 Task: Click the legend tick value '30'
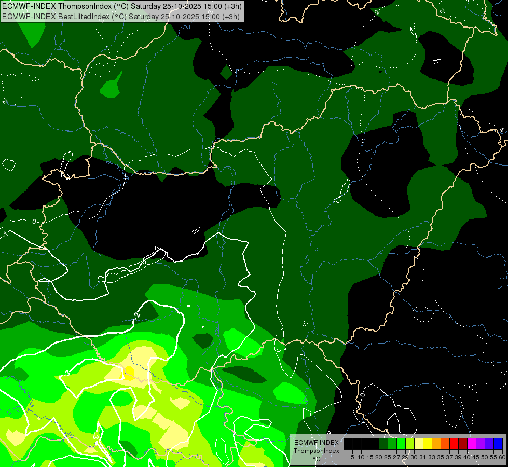pos(414,457)
